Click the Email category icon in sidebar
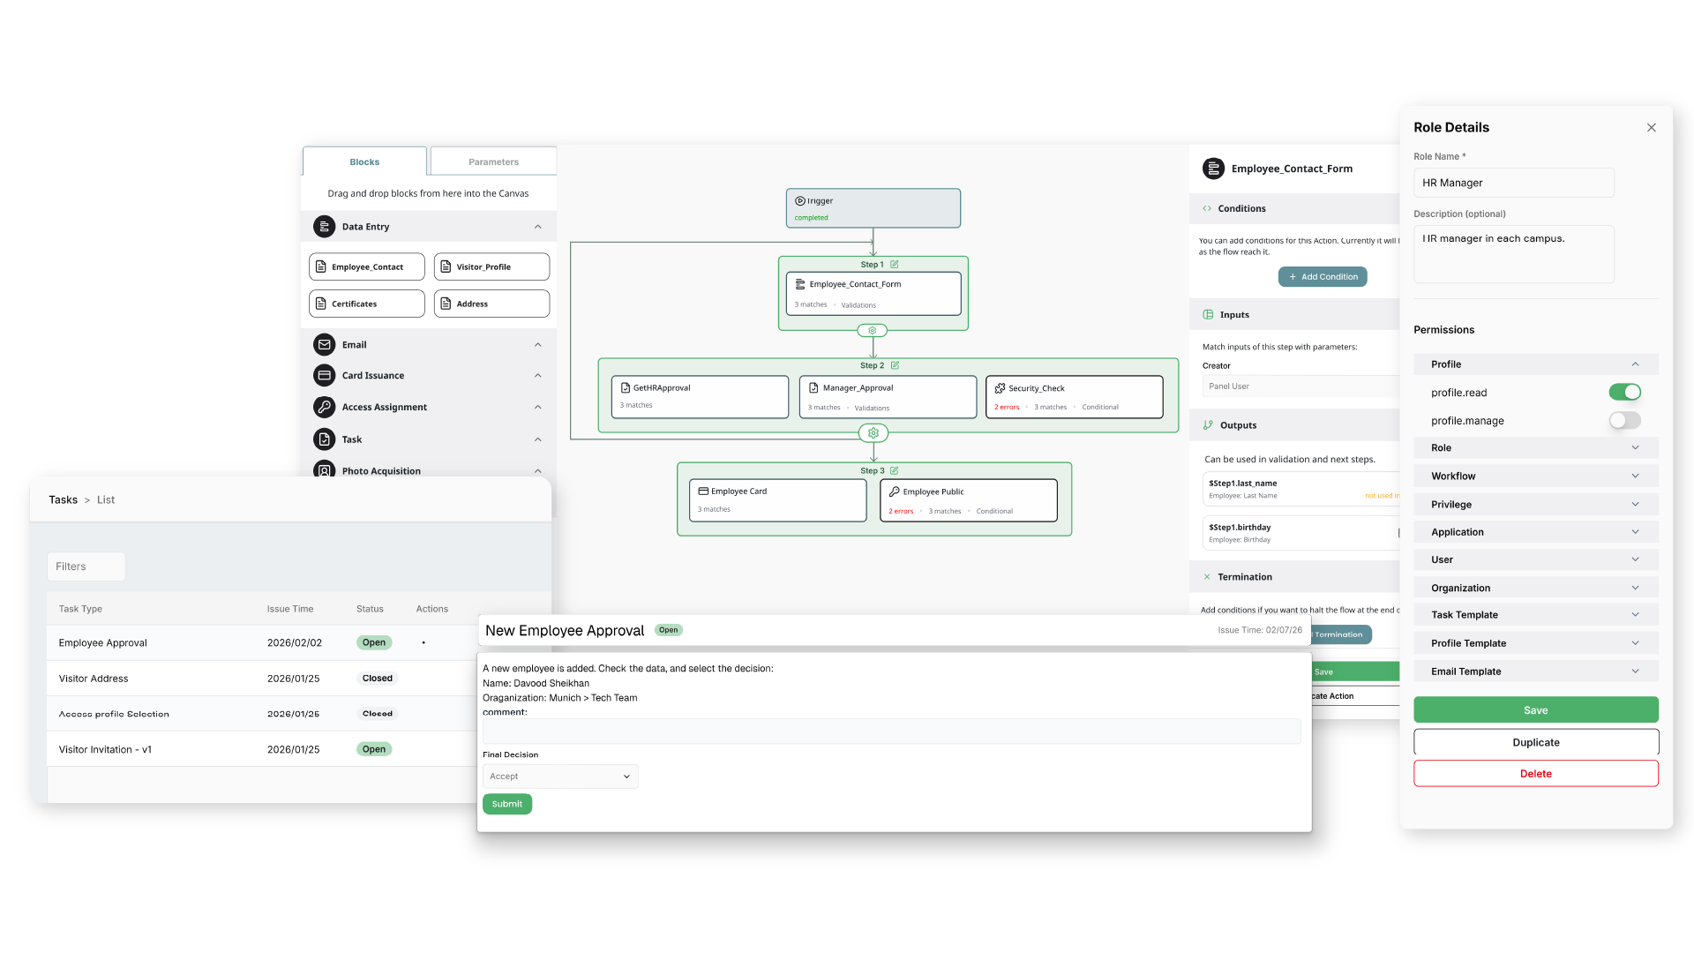The width and height of the screenshot is (1694, 953). click(325, 344)
